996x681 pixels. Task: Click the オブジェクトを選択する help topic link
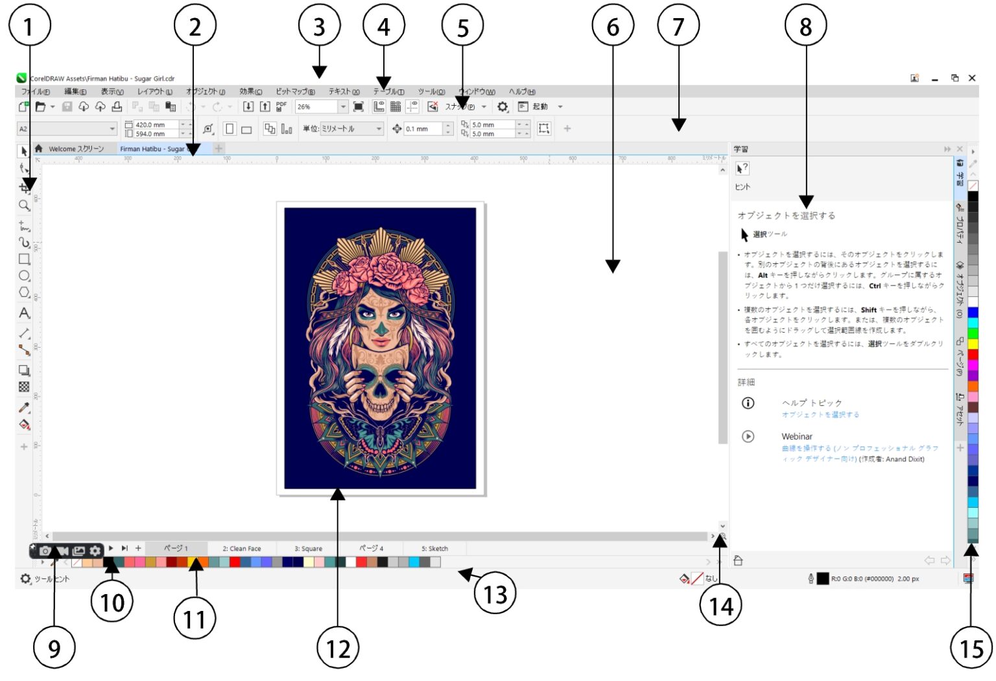[822, 413]
